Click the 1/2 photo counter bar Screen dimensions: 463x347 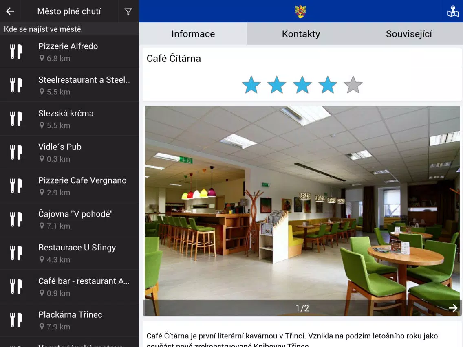coord(302,308)
